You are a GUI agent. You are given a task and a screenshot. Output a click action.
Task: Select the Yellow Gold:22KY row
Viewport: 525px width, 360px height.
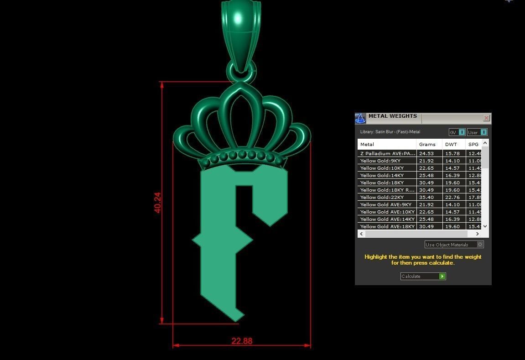[x=420, y=197]
